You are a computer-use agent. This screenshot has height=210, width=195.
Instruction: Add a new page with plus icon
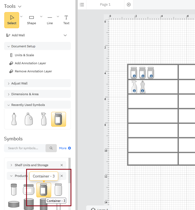click(x=129, y=5)
